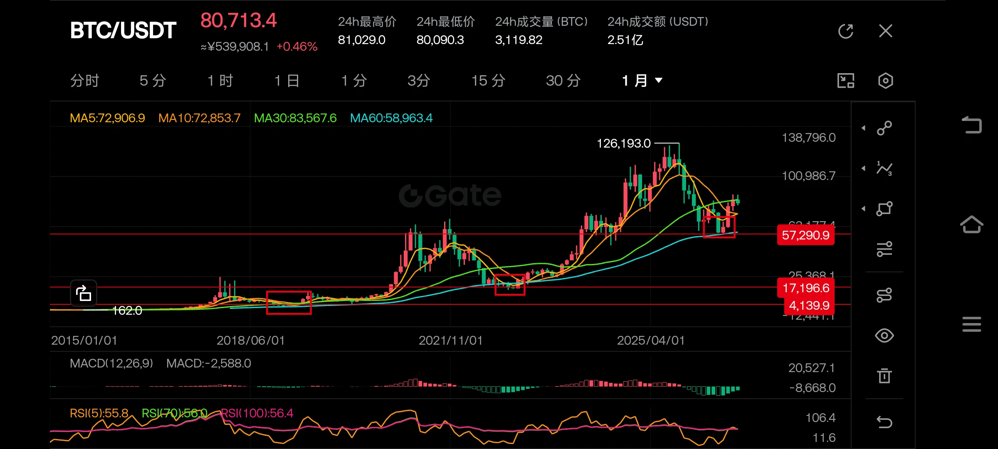998x449 pixels.
Task: Close the BTC/USDT chart view
Action: (886, 31)
